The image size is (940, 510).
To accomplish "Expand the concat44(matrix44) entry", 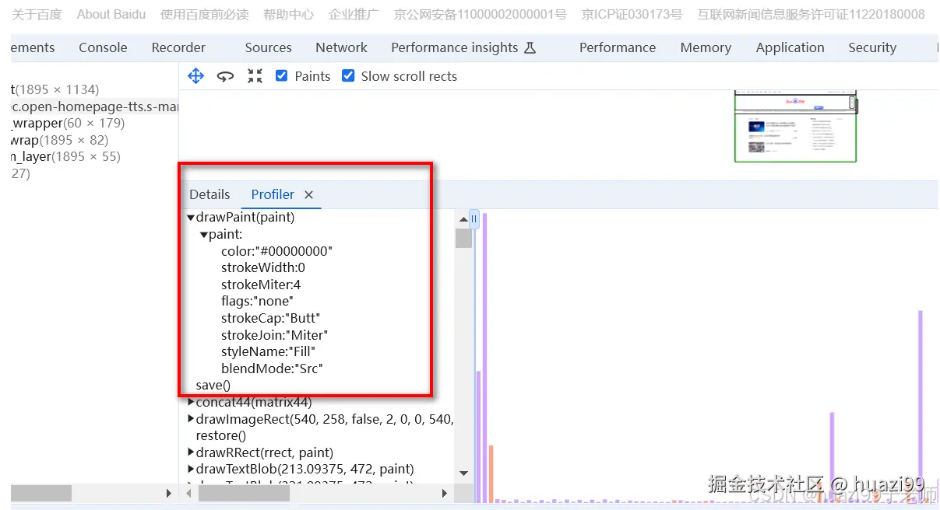I will pos(191,402).
